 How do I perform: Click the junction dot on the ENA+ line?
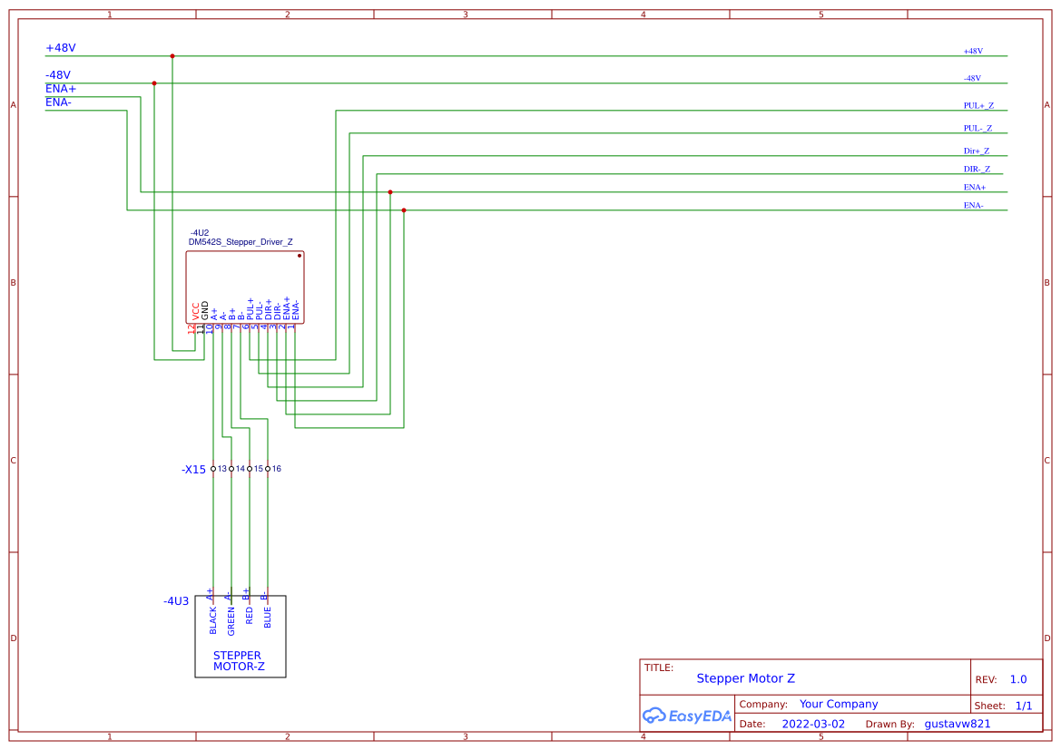(x=389, y=191)
